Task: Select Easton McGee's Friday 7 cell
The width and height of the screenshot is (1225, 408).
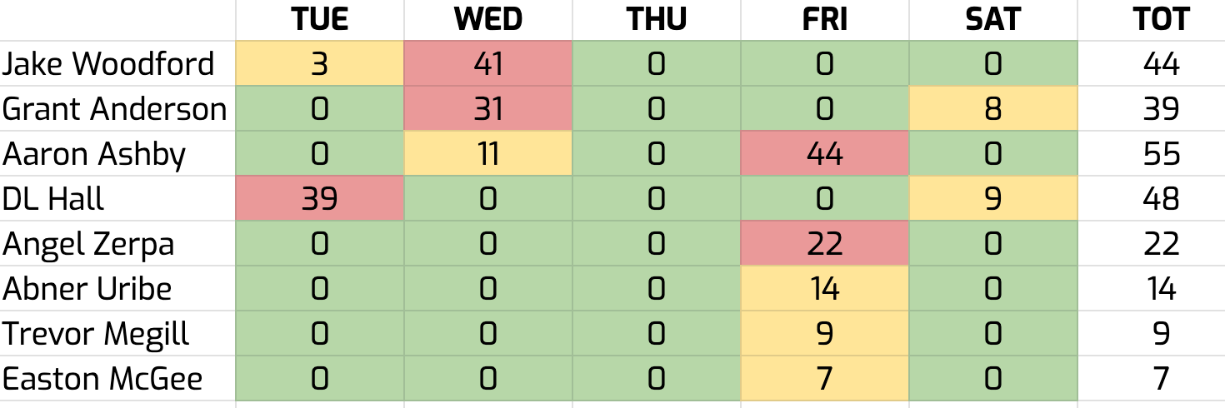Action: 824,378
